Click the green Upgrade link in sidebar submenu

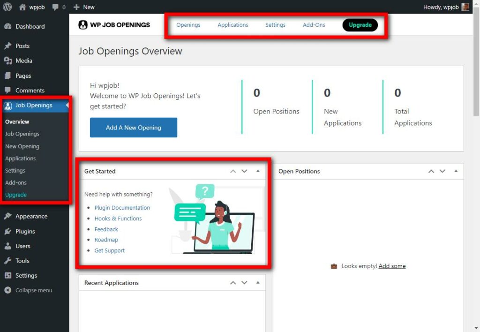[x=16, y=195]
